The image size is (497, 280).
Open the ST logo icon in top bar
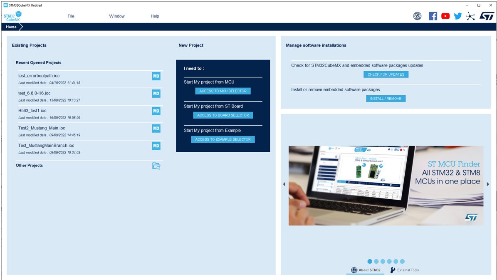click(487, 16)
